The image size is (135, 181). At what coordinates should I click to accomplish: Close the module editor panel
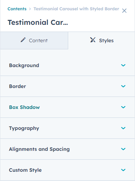pyautogui.click(x=124, y=11)
